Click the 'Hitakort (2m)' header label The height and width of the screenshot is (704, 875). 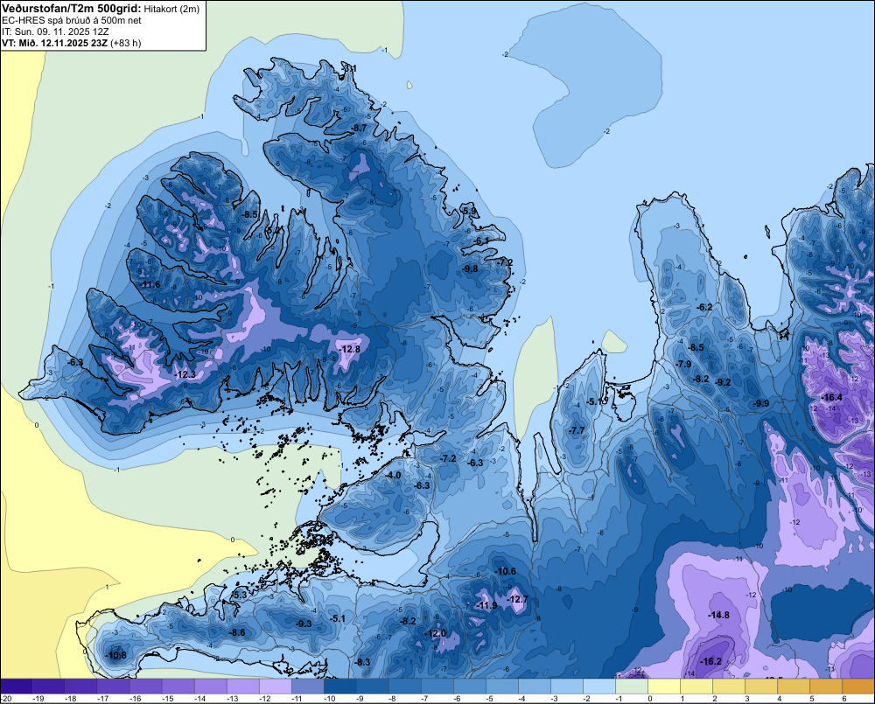tap(171, 9)
